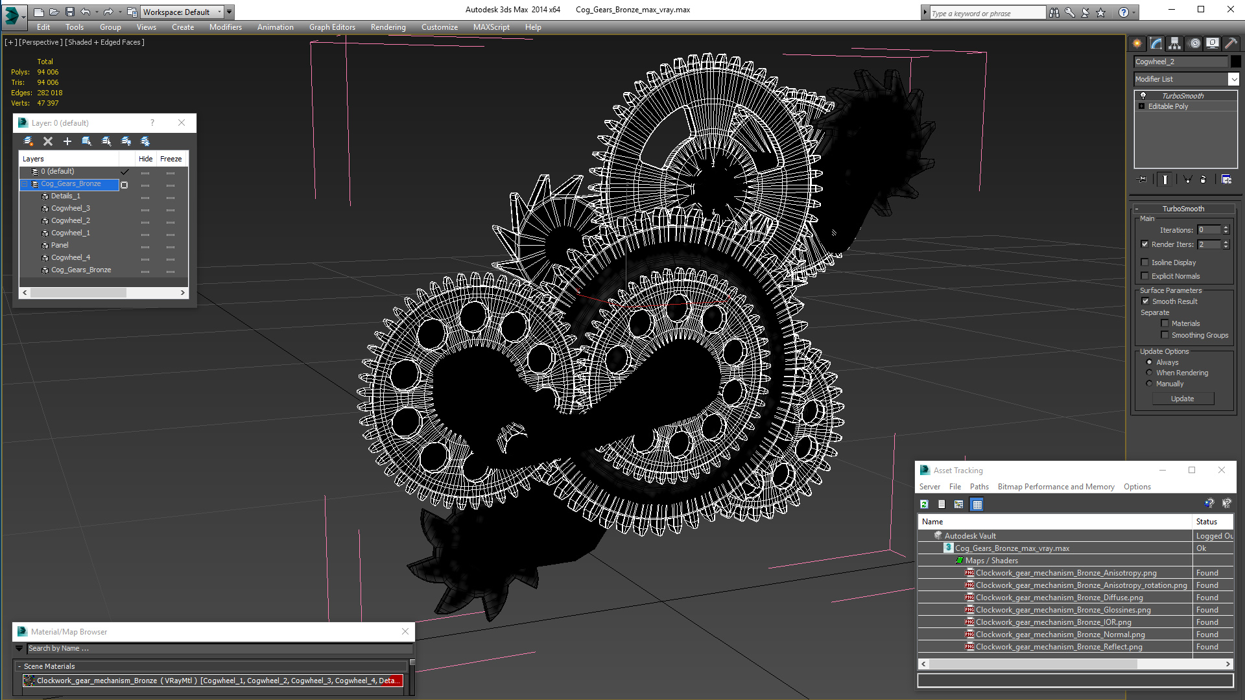Viewport: 1245px width, 700px height.
Task: Check the Separate by Smoothing Groups checkbox
Action: (x=1165, y=335)
